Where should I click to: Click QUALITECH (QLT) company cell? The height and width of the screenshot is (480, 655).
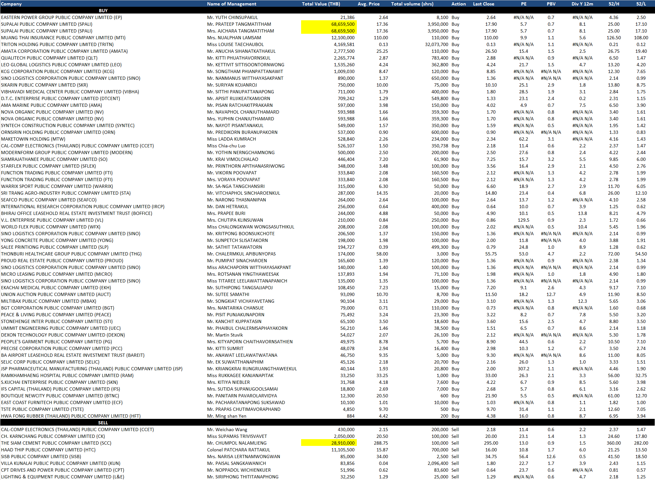pyautogui.click(x=49, y=58)
